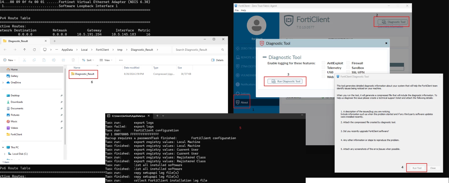Image resolution: width=449 pixels, height=183 pixels.
Task: Click the AppData breadcrumb in address bar
Action: pos(67,50)
